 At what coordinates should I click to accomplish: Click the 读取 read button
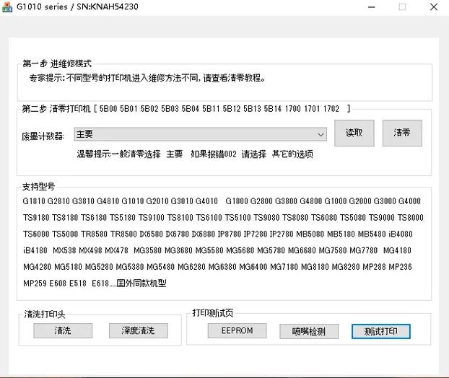tap(354, 133)
